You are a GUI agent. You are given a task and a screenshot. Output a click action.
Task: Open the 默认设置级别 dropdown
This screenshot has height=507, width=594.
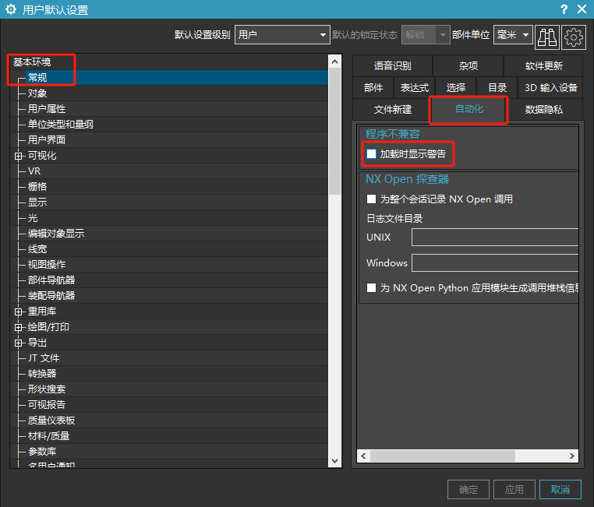point(282,35)
